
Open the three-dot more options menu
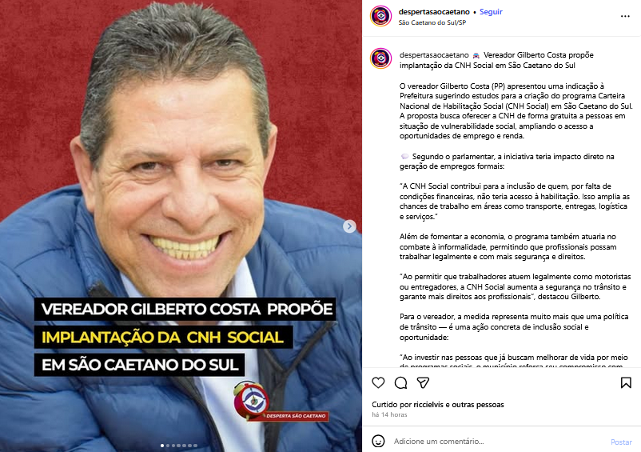click(x=625, y=16)
